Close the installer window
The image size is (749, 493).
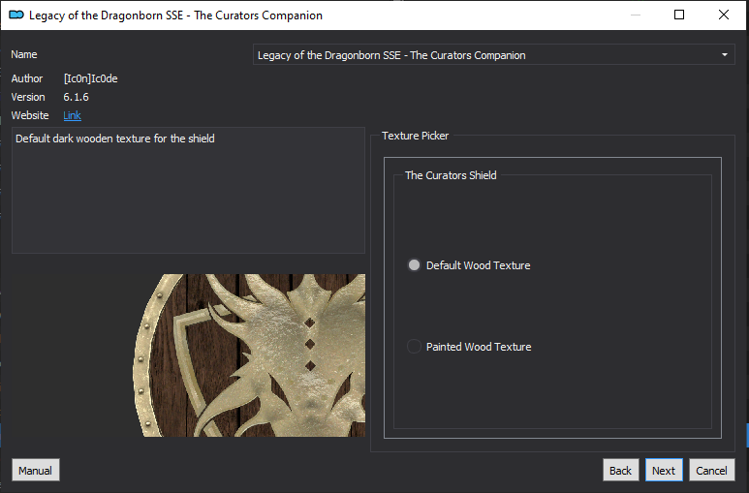(x=723, y=15)
